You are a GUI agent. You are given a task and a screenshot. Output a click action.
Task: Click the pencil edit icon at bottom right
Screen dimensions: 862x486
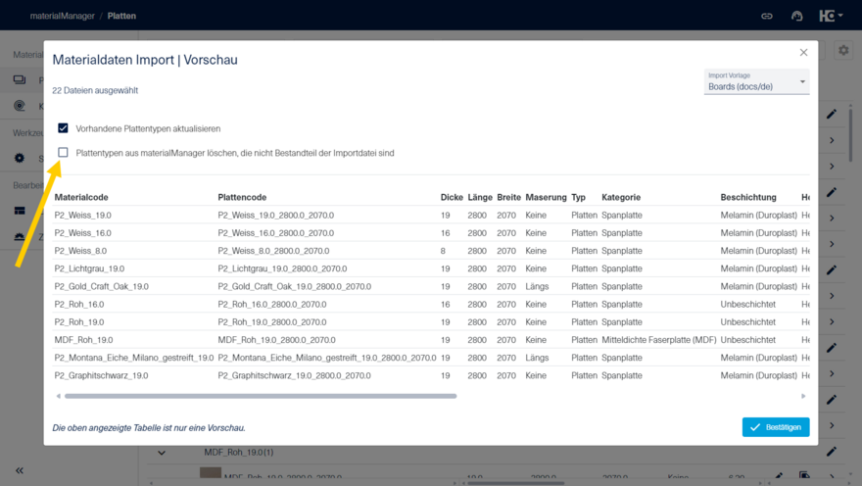[x=832, y=452]
